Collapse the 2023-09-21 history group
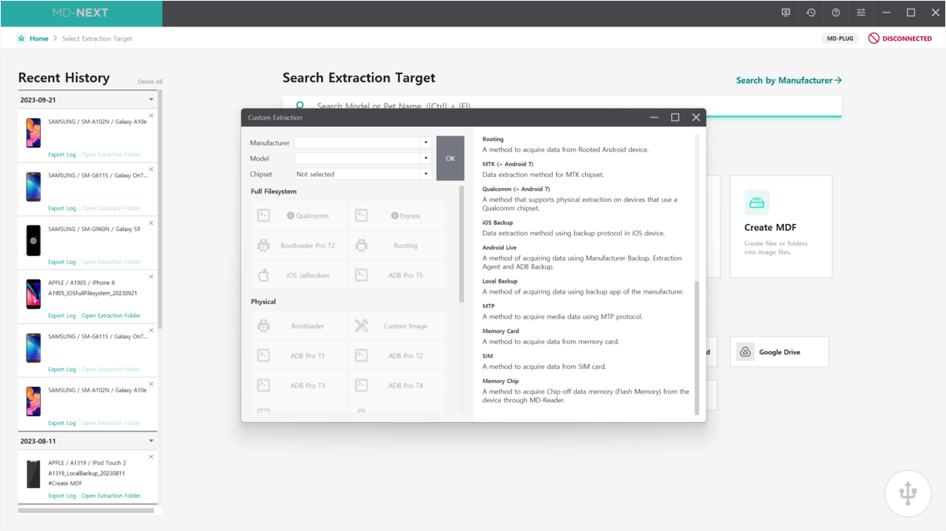The image size is (946, 531). [x=151, y=100]
